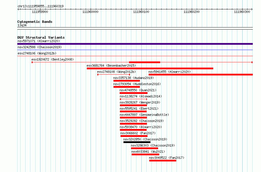Click the nsv5971071 (Almarri2020) label
Screen dimensions: 261x172
pyautogui.click(x=39, y=41)
